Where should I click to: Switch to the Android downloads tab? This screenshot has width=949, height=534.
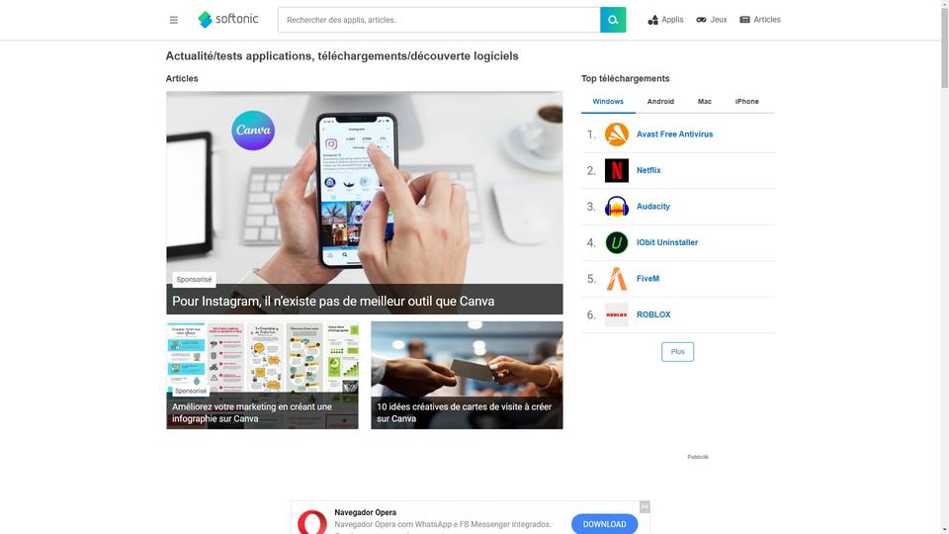(x=660, y=101)
